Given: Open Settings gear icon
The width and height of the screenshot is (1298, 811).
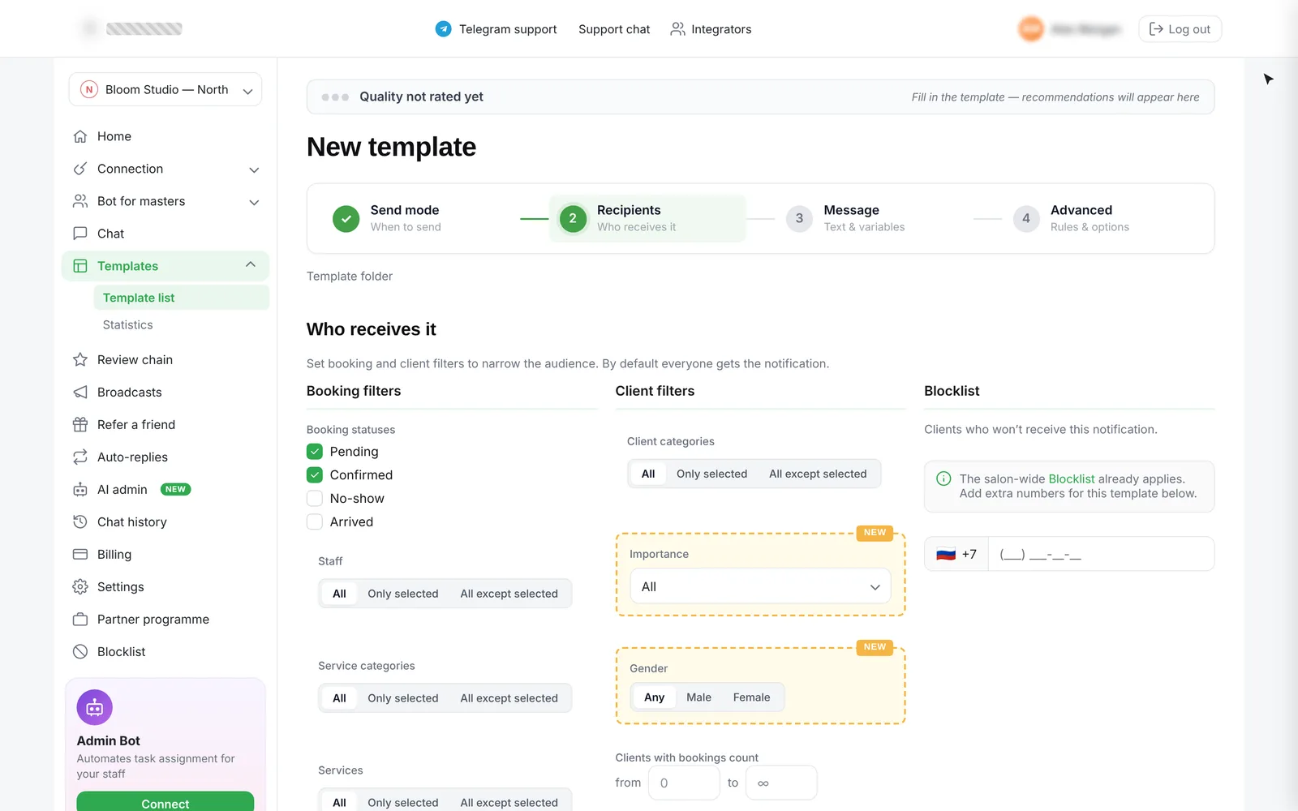Looking at the screenshot, I should (x=80, y=586).
